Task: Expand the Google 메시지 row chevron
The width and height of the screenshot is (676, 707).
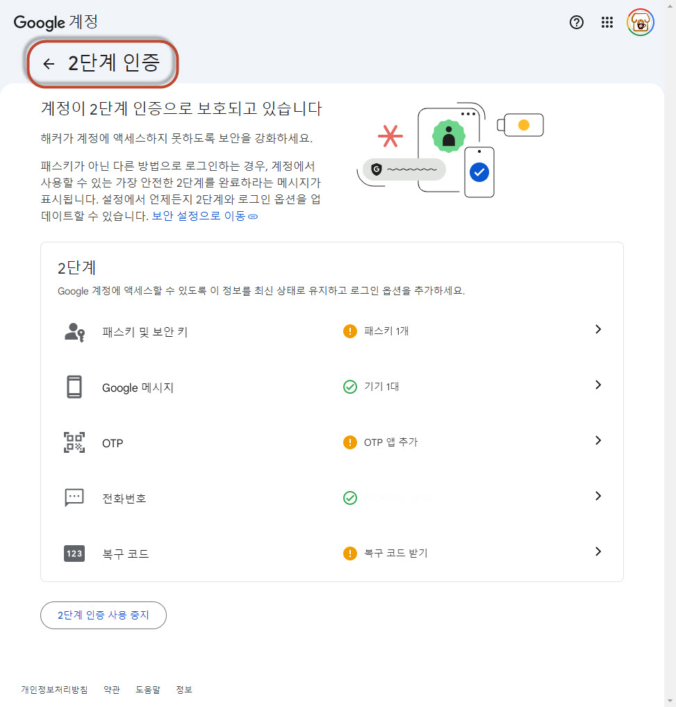Action: 597,385
